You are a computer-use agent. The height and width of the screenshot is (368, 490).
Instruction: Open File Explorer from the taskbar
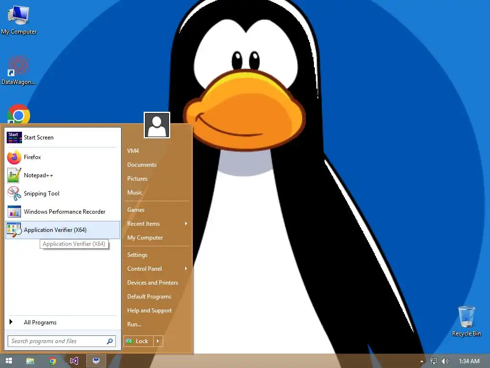coord(30,361)
